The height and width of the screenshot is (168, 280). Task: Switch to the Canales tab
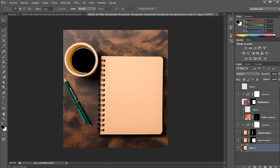tap(248, 64)
